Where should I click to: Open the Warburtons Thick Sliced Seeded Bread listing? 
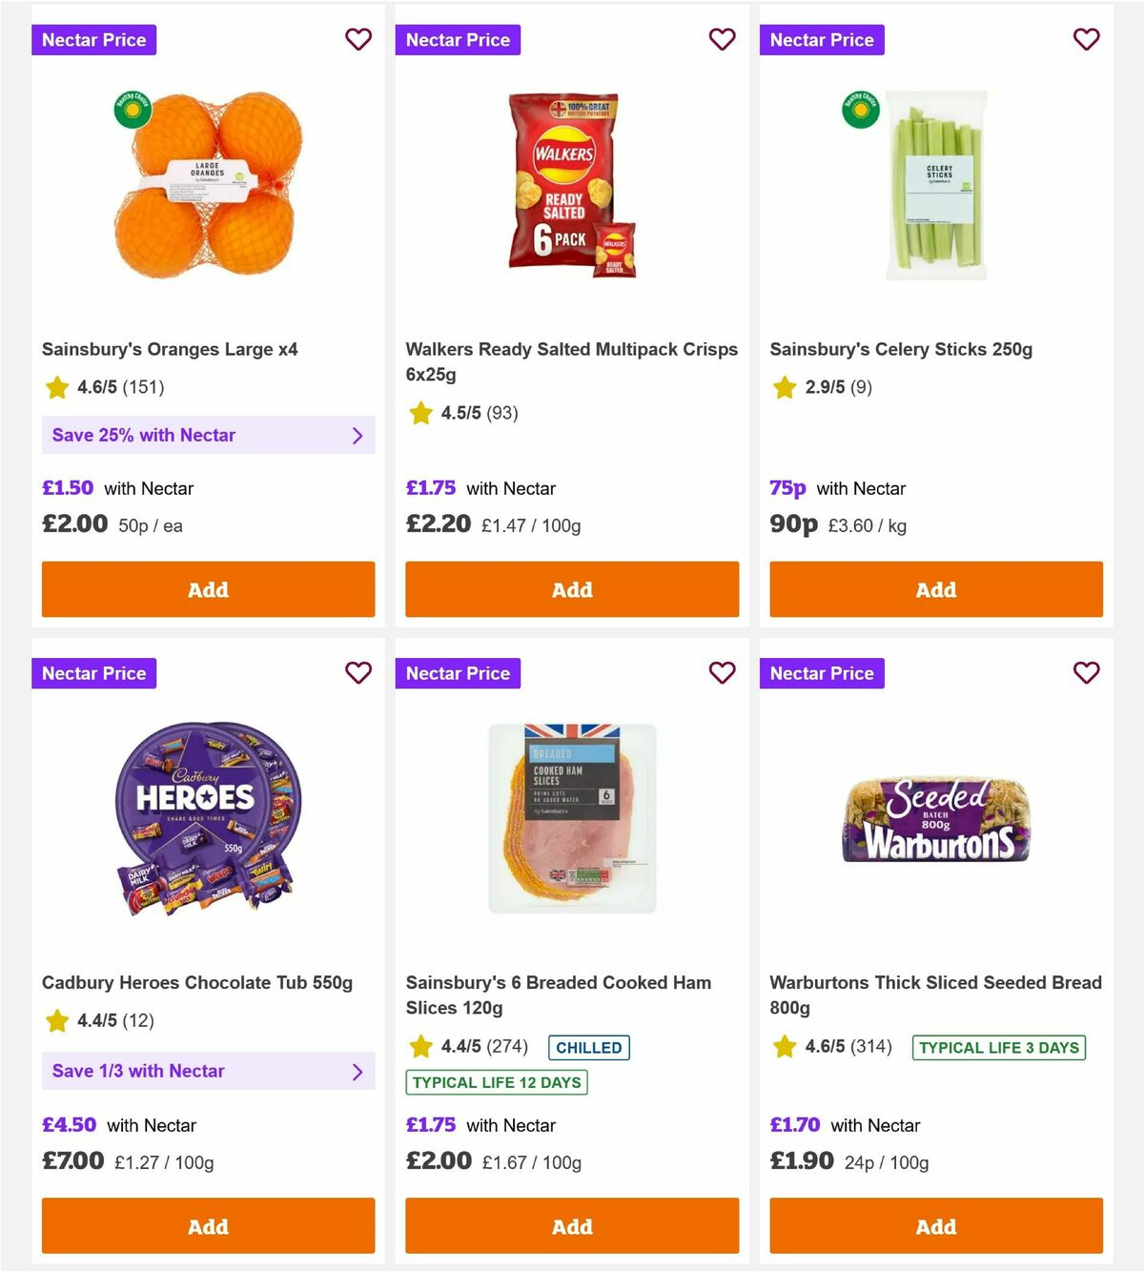935,995
